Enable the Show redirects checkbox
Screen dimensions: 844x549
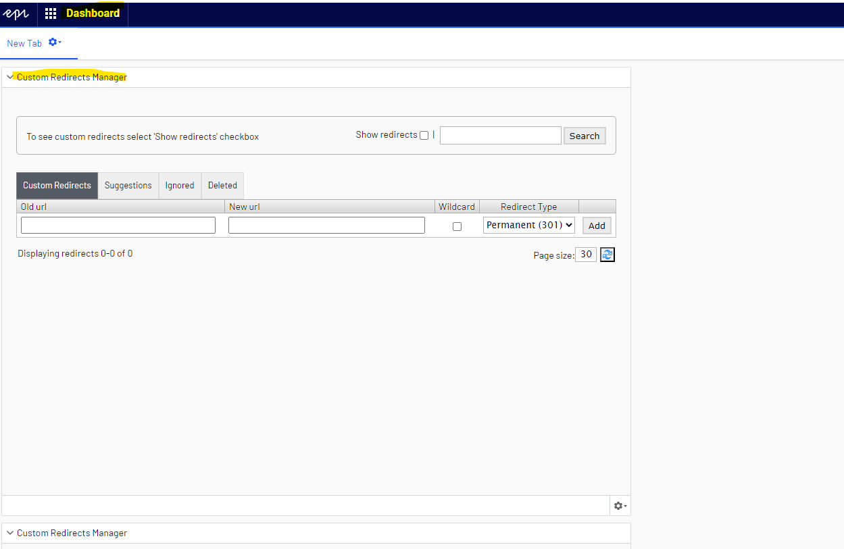424,136
